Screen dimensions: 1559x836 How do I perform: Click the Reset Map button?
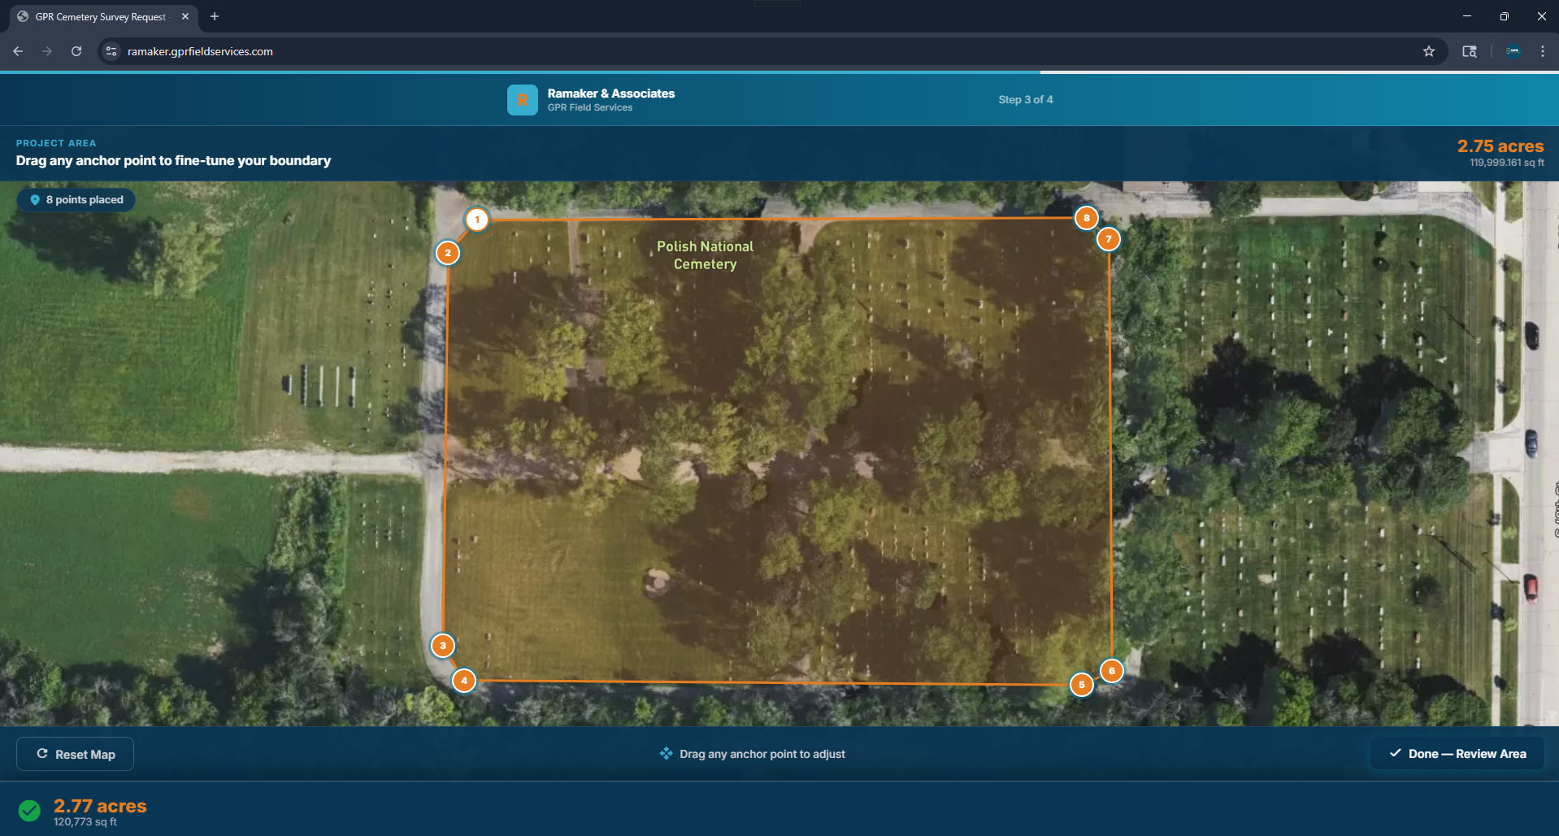(x=76, y=754)
